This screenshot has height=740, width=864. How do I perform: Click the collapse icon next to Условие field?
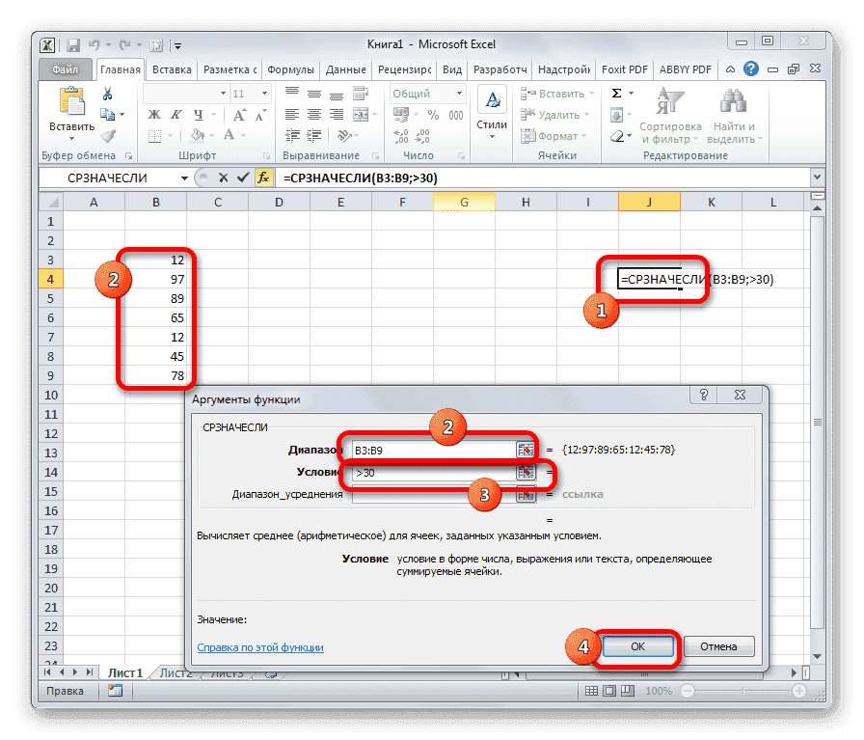526,473
